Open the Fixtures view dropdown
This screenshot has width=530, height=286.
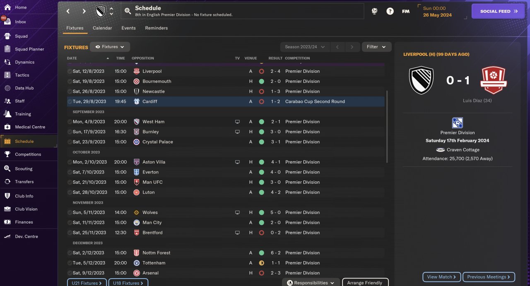coord(110,47)
